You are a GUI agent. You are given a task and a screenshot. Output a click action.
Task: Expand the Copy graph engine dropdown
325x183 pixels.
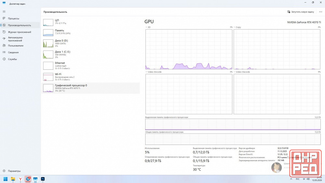click(x=235, y=27)
